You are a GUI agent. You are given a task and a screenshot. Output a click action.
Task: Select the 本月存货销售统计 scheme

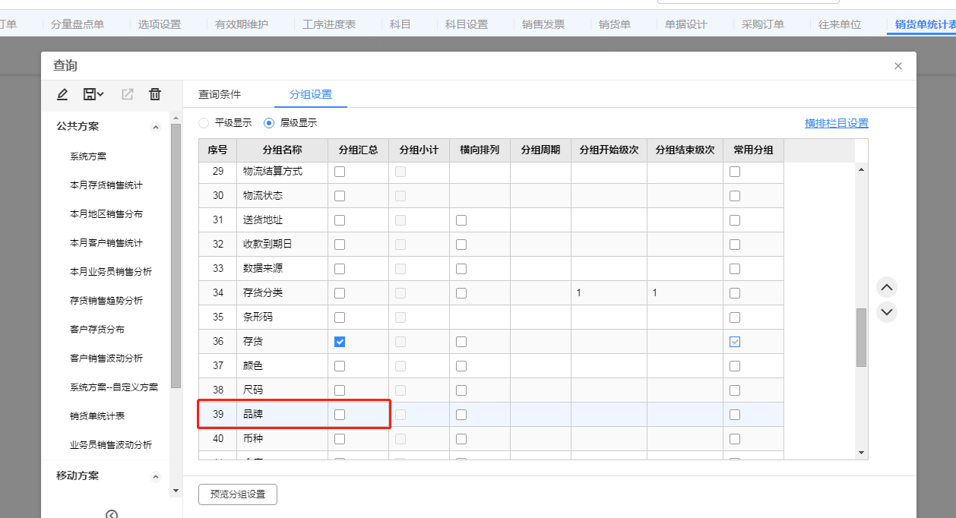click(x=106, y=185)
